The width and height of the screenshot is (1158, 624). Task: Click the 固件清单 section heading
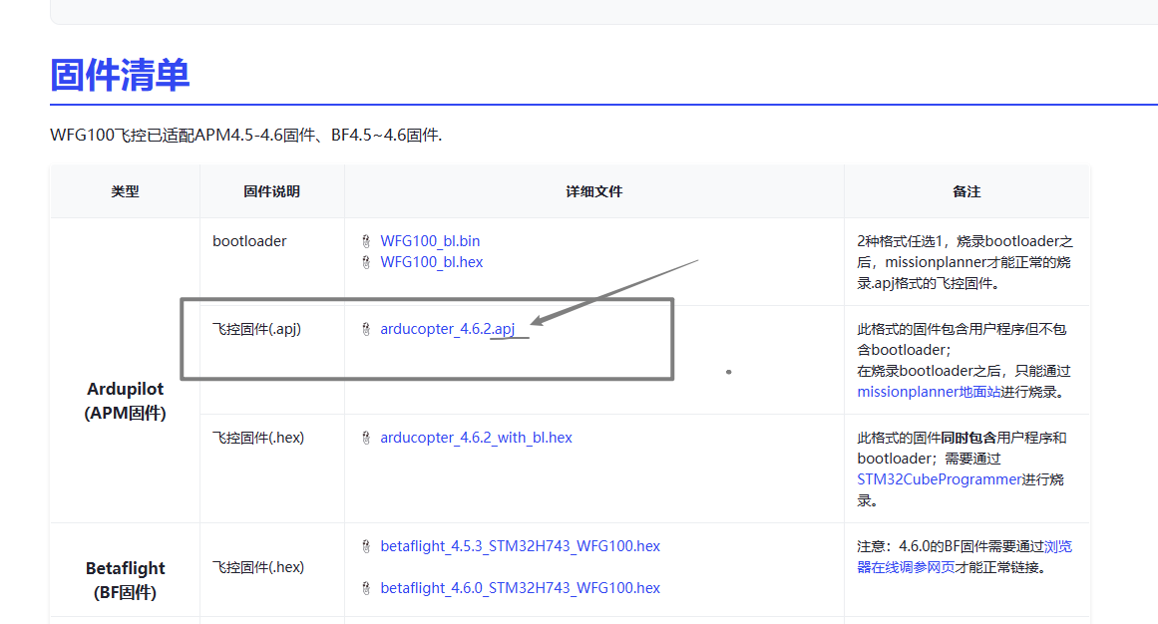120,76
